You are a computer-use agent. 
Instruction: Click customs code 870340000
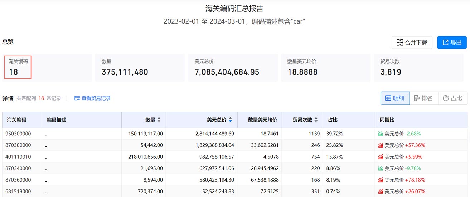18,168
